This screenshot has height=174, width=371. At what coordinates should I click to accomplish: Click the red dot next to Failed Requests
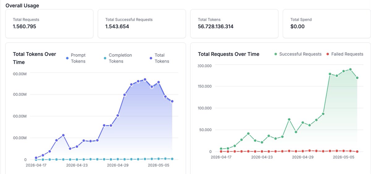click(x=328, y=54)
